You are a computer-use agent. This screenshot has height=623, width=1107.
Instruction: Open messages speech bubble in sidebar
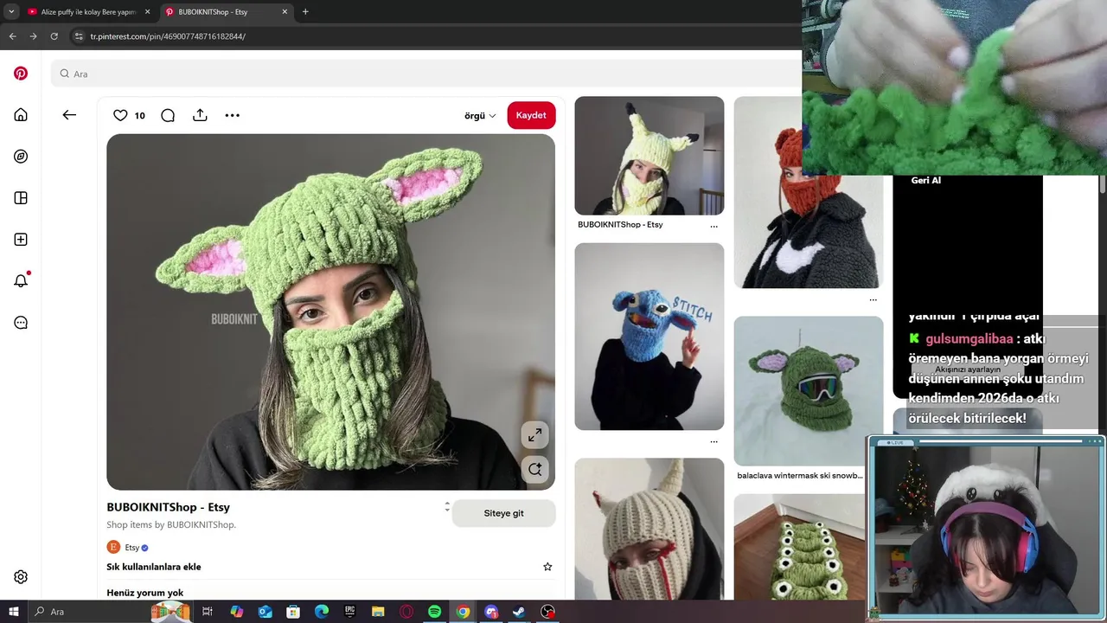click(21, 323)
